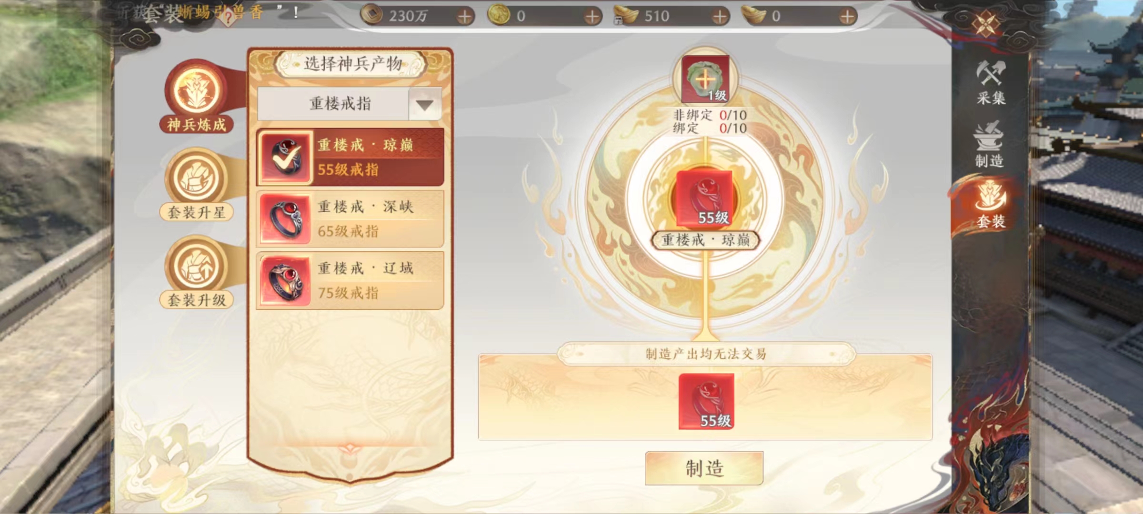Add silver ingots via the last plus
The image size is (1143, 514).
pyautogui.click(x=847, y=17)
